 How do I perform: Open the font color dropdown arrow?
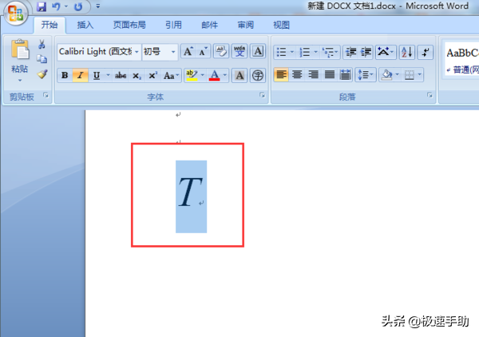(225, 75)
